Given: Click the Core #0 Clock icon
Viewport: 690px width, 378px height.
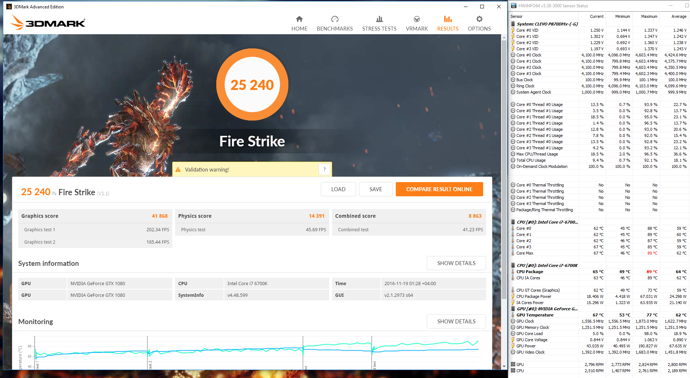Looking at the screenshot, I should pos(513,55).
